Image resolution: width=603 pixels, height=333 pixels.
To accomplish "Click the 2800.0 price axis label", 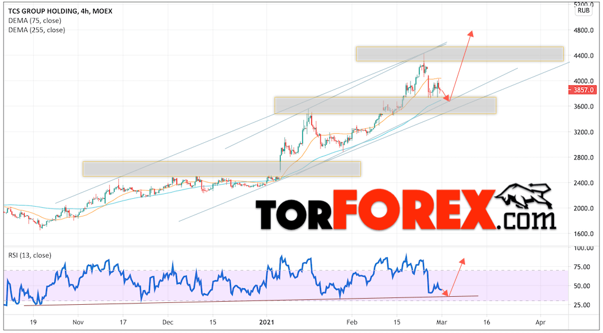I will pyautogui.click(x=583, y=158).
